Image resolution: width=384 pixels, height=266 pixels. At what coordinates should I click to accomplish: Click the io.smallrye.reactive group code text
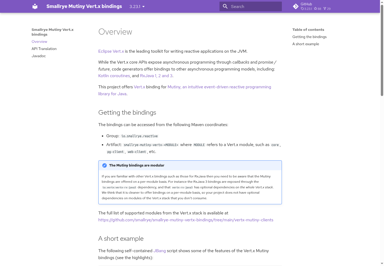pos(139,136)
